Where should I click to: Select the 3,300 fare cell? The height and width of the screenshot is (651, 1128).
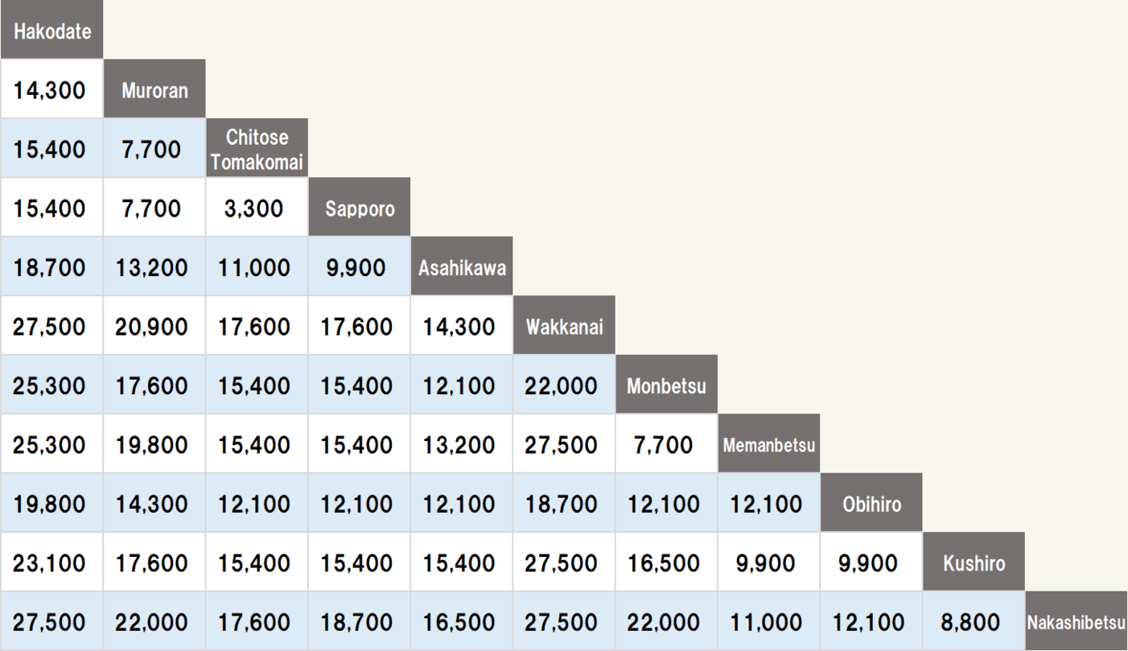(x=254, y=208)
